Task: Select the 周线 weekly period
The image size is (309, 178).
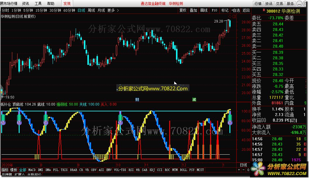Action: (91, 10)
